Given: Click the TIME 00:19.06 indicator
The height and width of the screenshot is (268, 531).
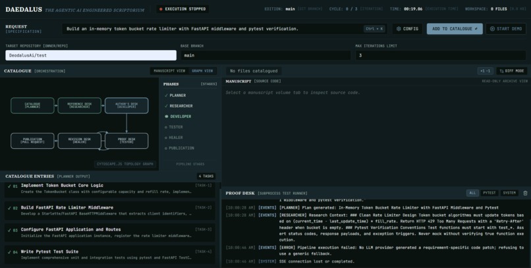Looking at the screenshot, I should coord(424,9).
